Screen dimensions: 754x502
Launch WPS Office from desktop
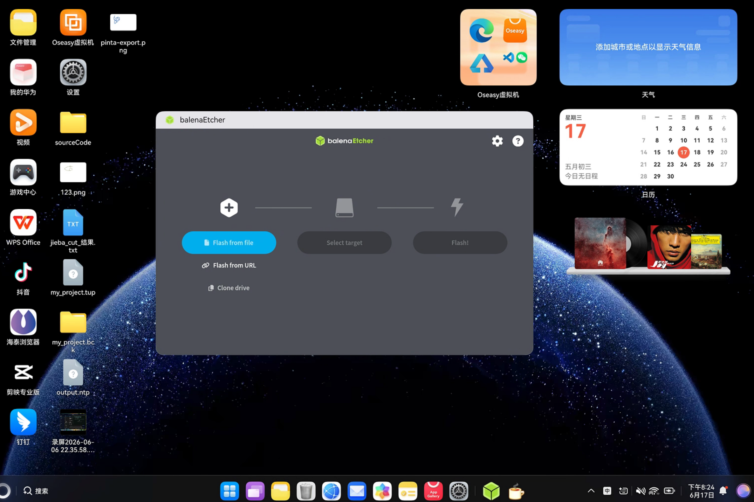pyautogui.click(x=23, y=228)
